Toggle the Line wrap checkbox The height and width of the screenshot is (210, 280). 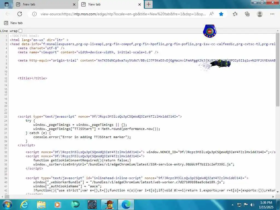20,31
